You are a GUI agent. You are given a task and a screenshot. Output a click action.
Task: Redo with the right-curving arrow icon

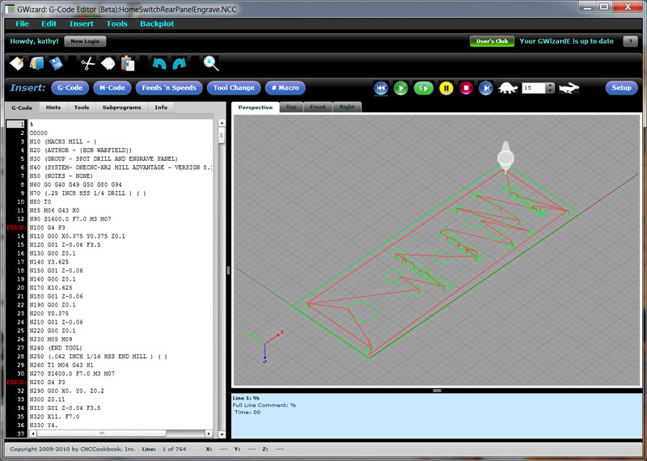179,62
